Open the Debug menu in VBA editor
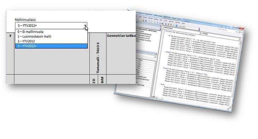 pos(156,19)
